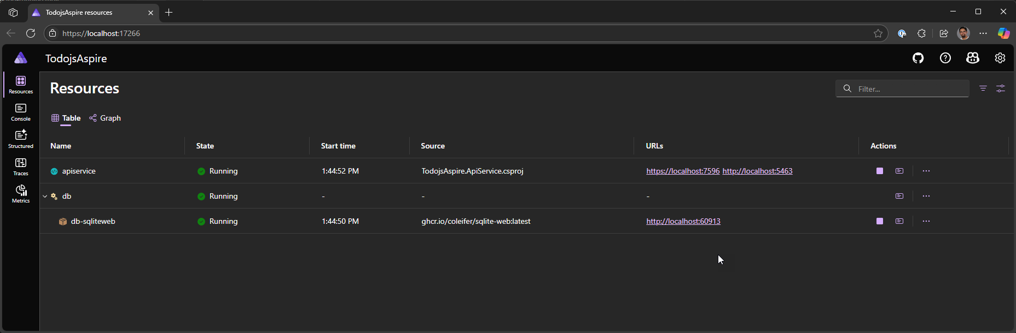Screen dimensions: 1016x333
Task: Select the db resource name
Action: [67, 196]
